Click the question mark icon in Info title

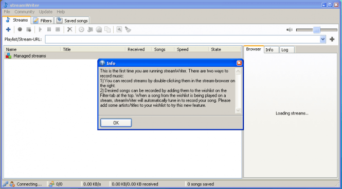[x=102, y=63]
